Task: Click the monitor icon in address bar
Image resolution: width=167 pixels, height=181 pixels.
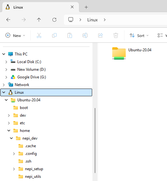Action: pos(71,20)
